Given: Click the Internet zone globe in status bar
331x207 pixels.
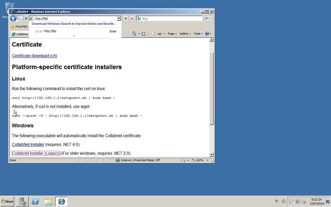Looking at the screenshot, I should 118,160.
